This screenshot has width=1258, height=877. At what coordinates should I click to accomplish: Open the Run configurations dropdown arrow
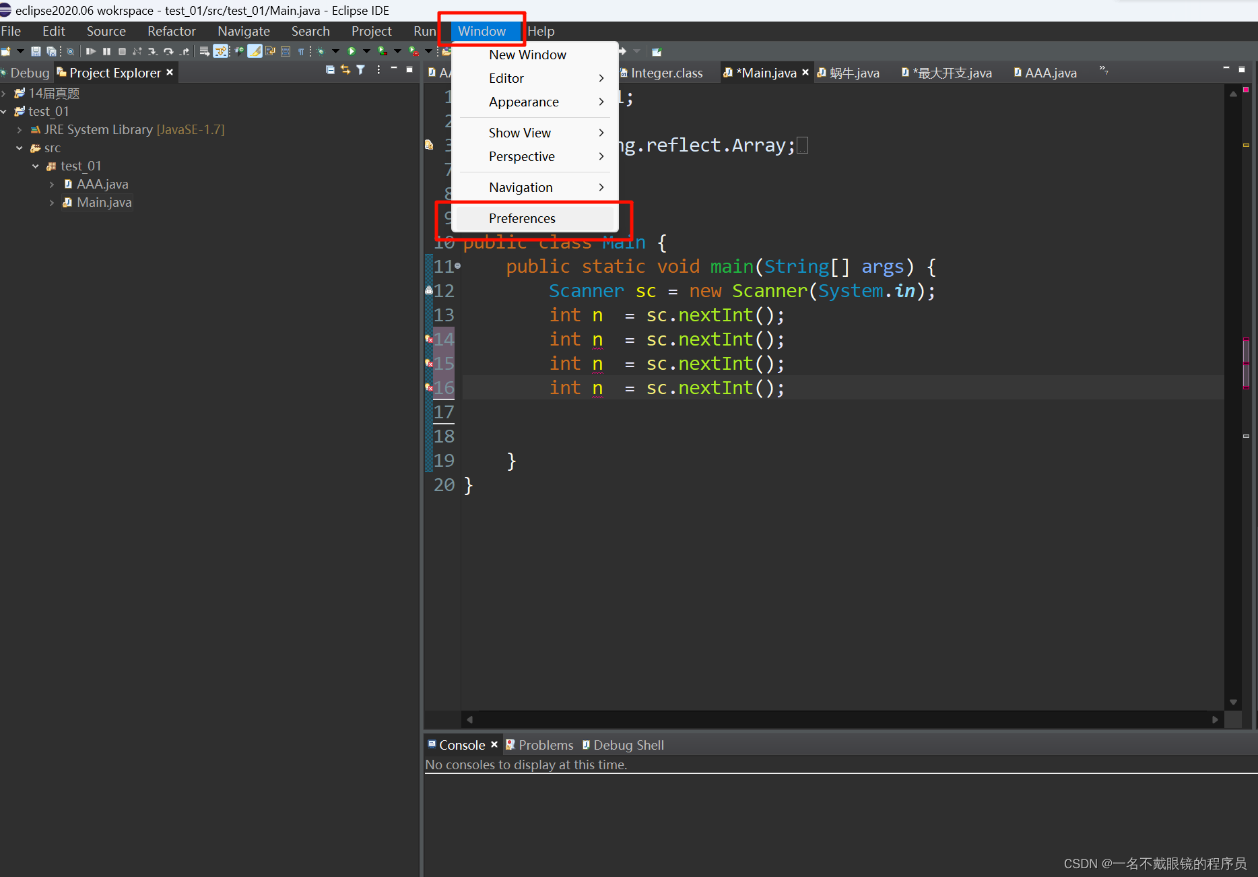366,51
